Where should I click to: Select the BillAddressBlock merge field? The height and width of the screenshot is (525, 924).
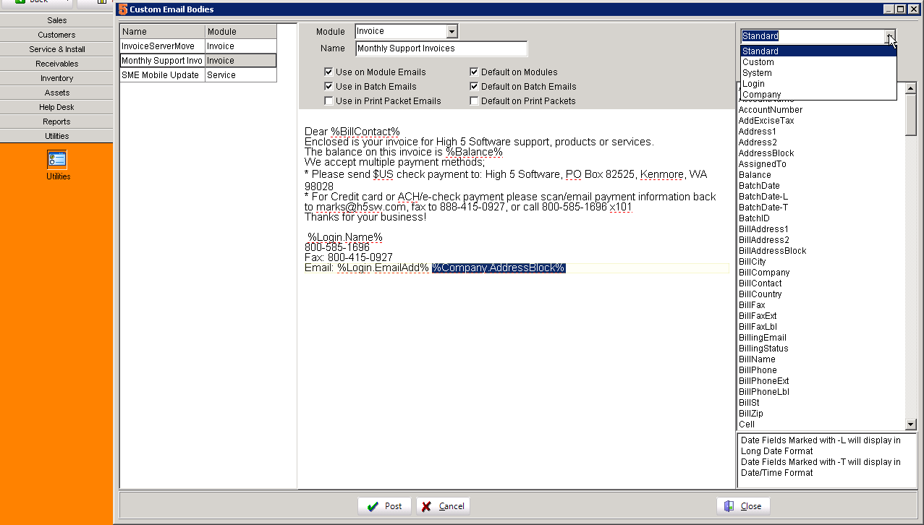(x=771, y=250)
